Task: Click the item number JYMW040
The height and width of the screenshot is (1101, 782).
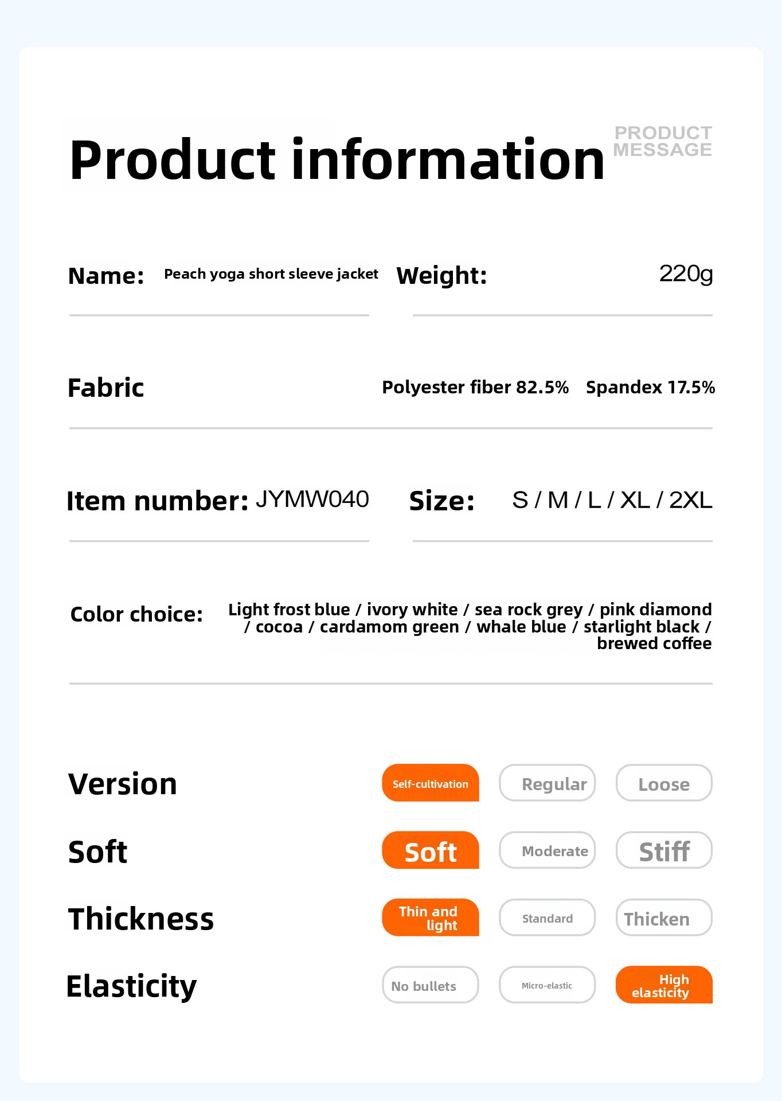Action: pos(312,499)
